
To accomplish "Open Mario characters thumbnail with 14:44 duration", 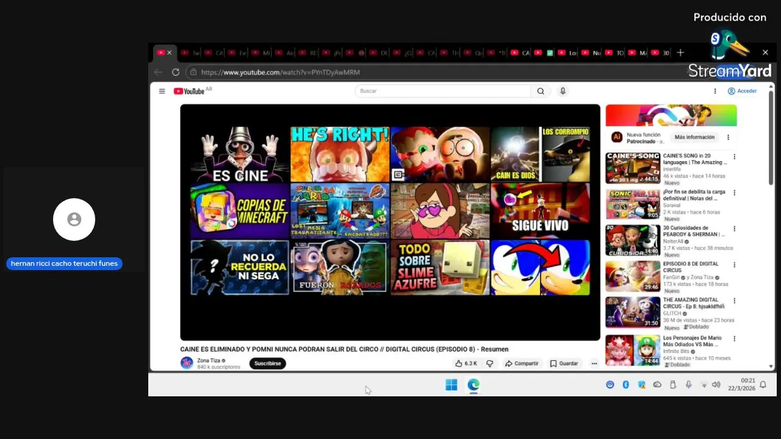I will [633, 350].
